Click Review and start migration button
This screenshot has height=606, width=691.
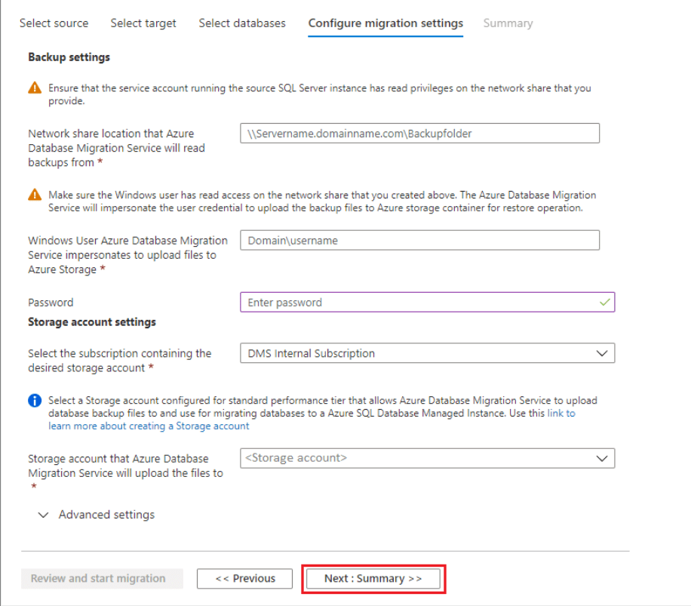[98, 579]
